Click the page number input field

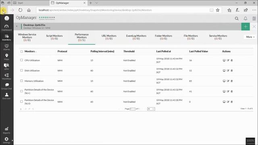[133, 109]
